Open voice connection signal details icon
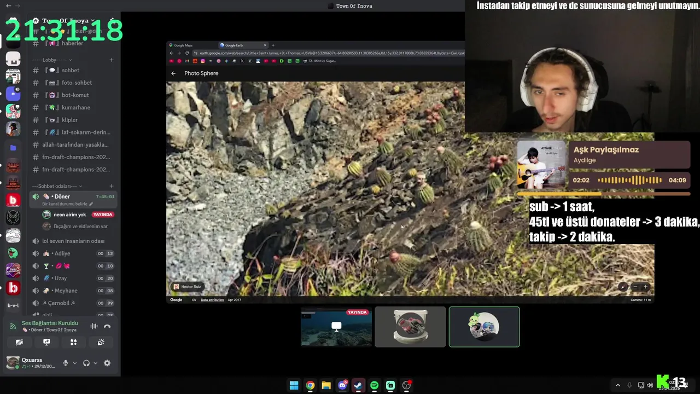This screenshot has width=700, height=394. pos(13,326)
